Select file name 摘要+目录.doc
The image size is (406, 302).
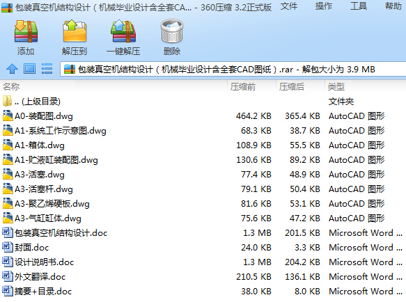[43, 291]
